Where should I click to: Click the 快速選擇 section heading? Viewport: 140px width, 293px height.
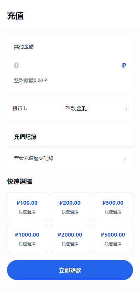20,182
